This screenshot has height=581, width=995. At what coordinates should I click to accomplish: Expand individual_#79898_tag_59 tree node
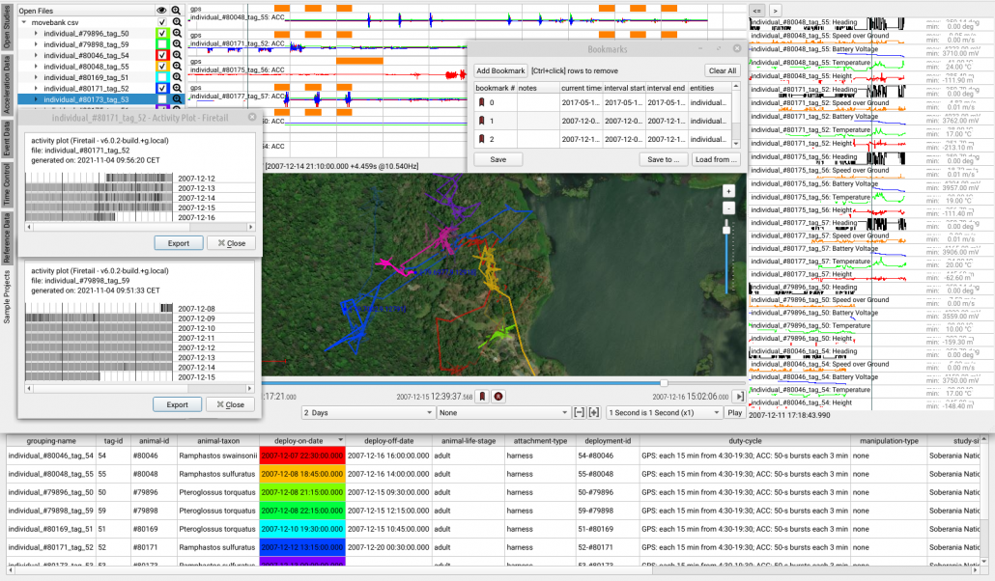pyautogui.click(x=36, y=44)
